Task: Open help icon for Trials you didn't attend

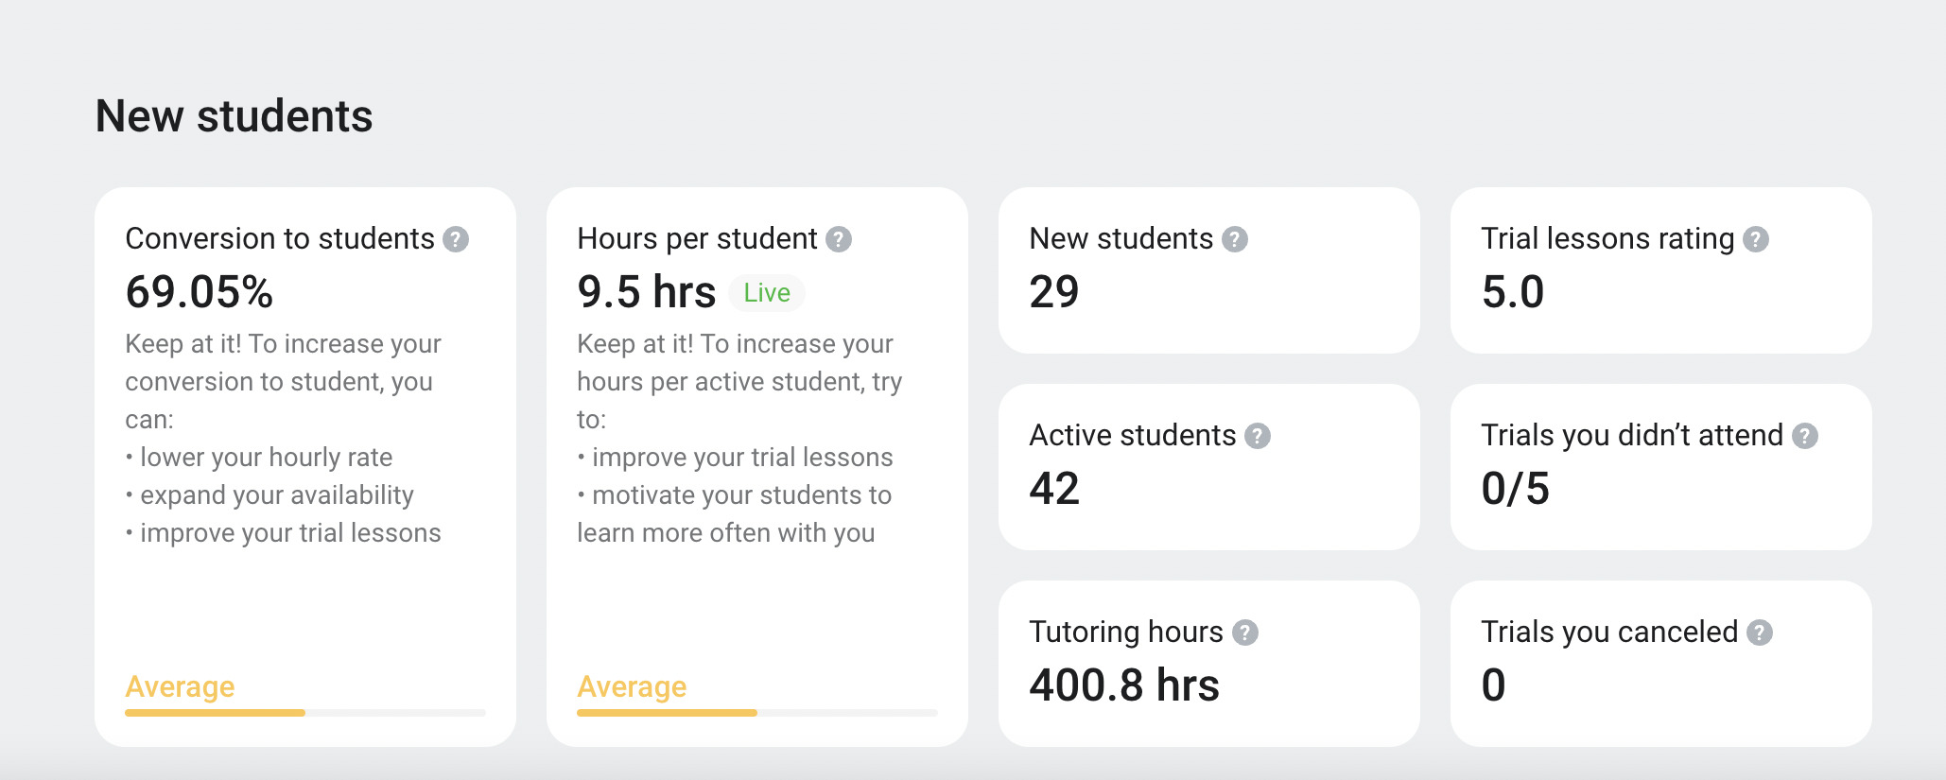Action: (x=1805, y=436)
